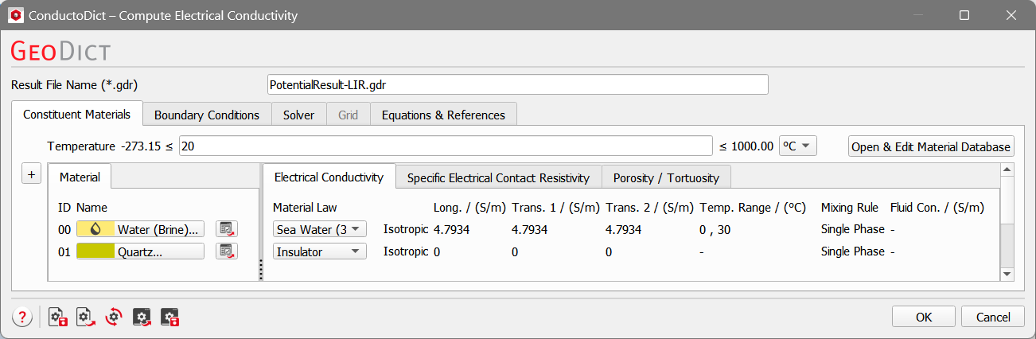Click the 'Temperature -273.15 ≤' label
The image size is (1036, 339).
pos(110,146)
